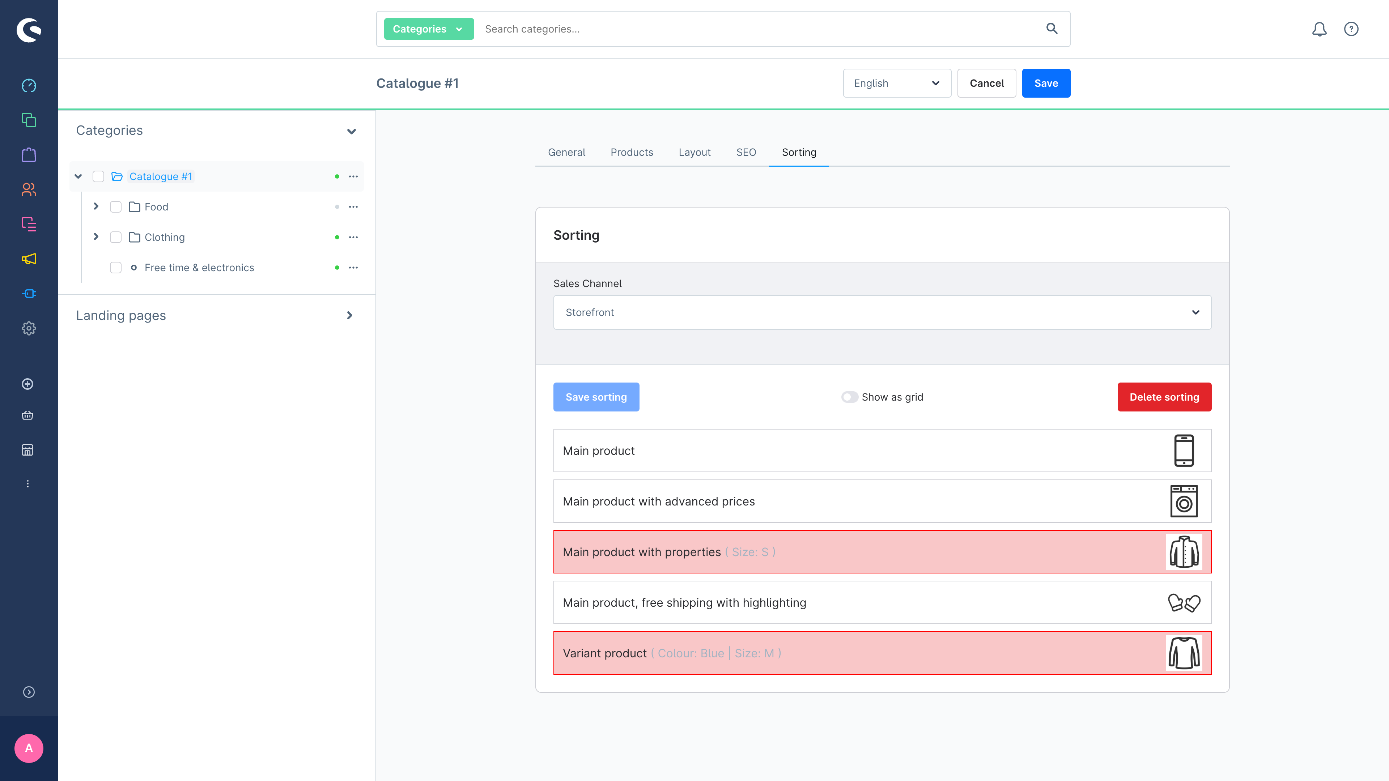Enable Show as grid
Viewport: 1389px width, 781px height.
coord(849,397)
